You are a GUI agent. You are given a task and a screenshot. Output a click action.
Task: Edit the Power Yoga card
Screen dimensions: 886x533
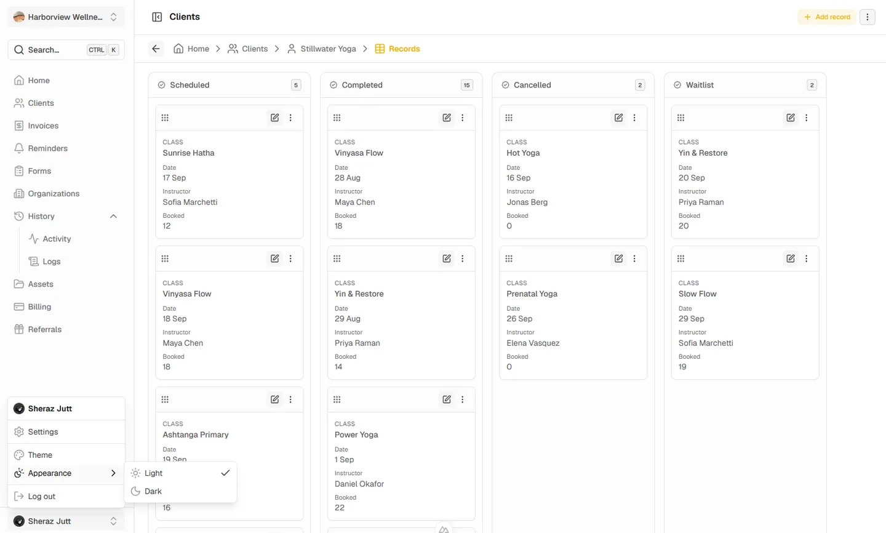tap(447, 399)
